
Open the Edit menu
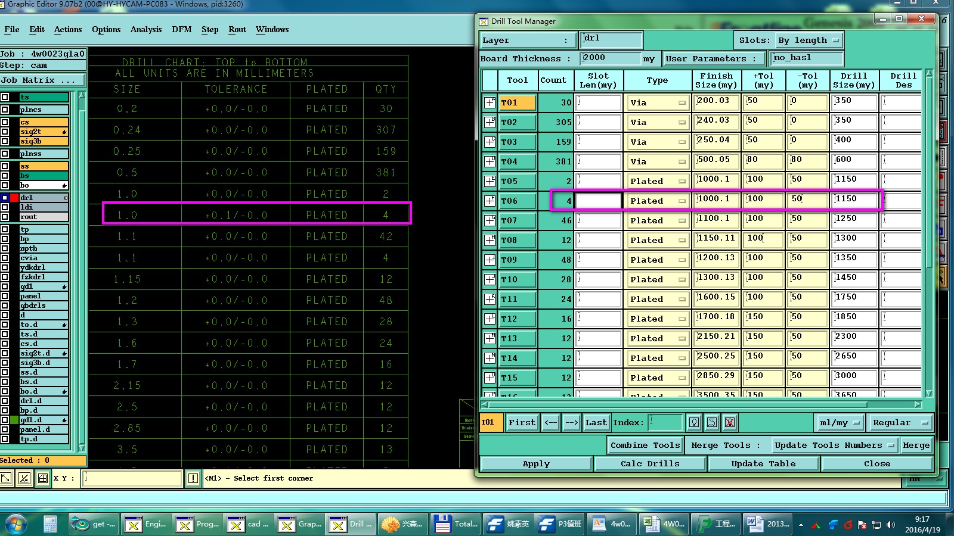37,29
